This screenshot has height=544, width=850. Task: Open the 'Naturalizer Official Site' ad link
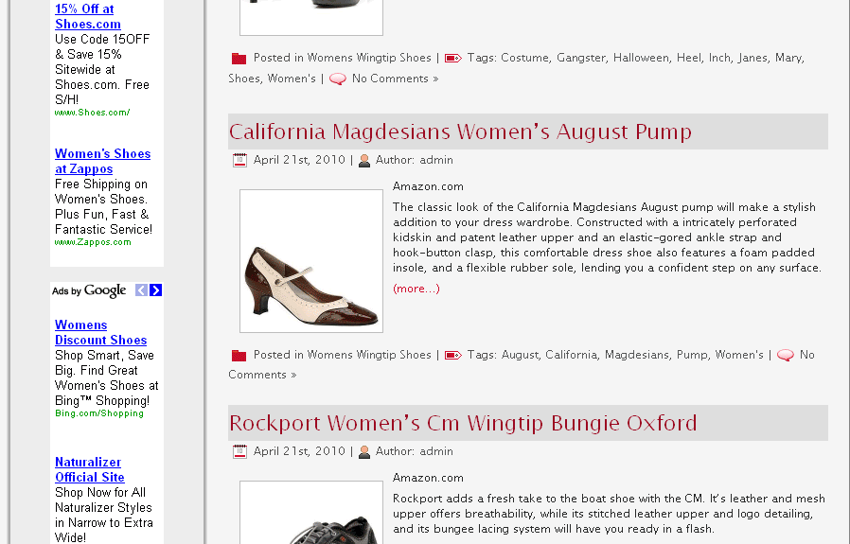[89, 470]
